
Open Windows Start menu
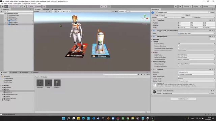pos(63,118)
